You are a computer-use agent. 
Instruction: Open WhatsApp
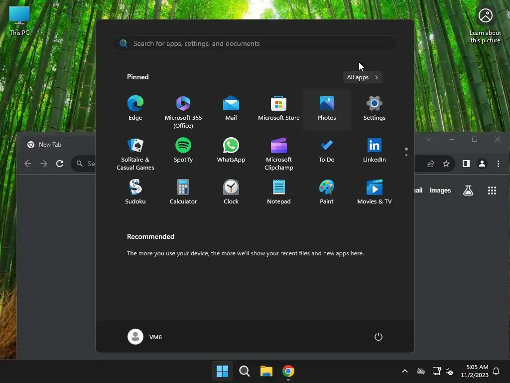tap(231, 151)
